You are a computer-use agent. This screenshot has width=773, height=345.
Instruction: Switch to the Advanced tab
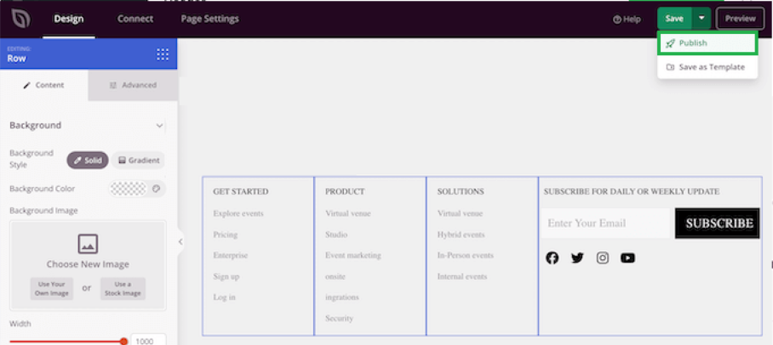[x=133, y=85]
